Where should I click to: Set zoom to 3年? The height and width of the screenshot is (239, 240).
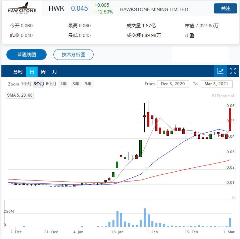(76, 84)
